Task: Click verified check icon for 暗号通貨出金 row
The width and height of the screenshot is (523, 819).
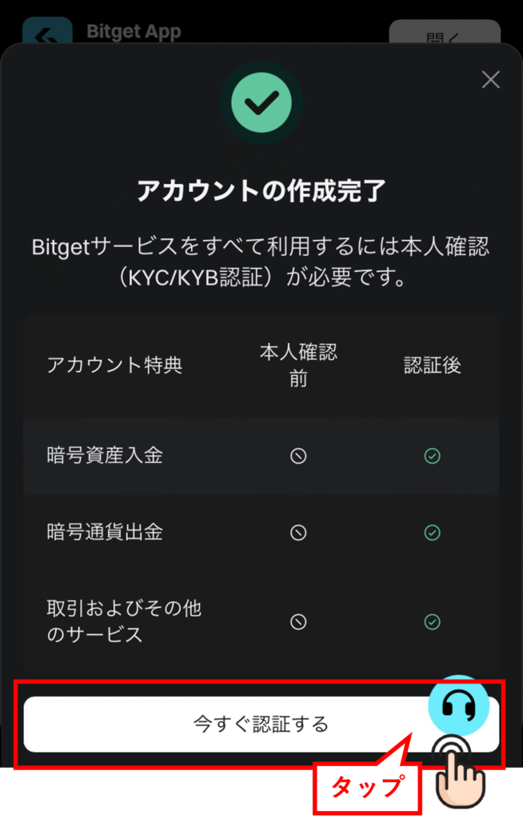Action: point(432,533)
